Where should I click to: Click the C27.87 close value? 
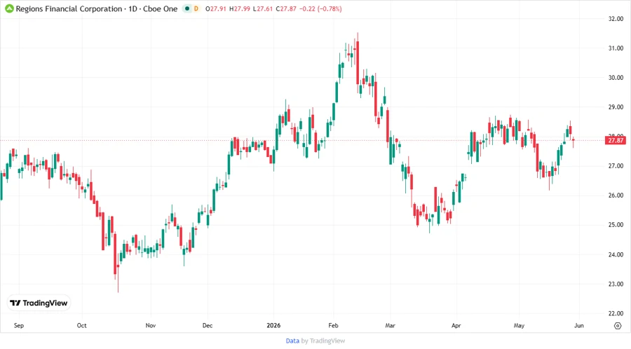(286, 8)
